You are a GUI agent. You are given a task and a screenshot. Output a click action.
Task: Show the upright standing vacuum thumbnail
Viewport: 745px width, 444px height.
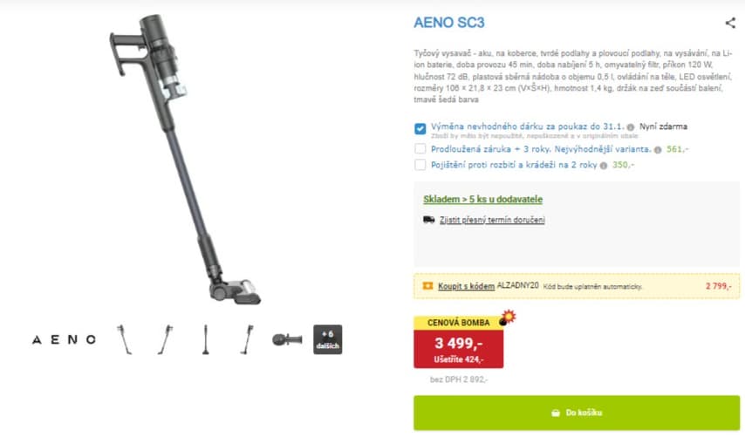[x=205, y=339]
